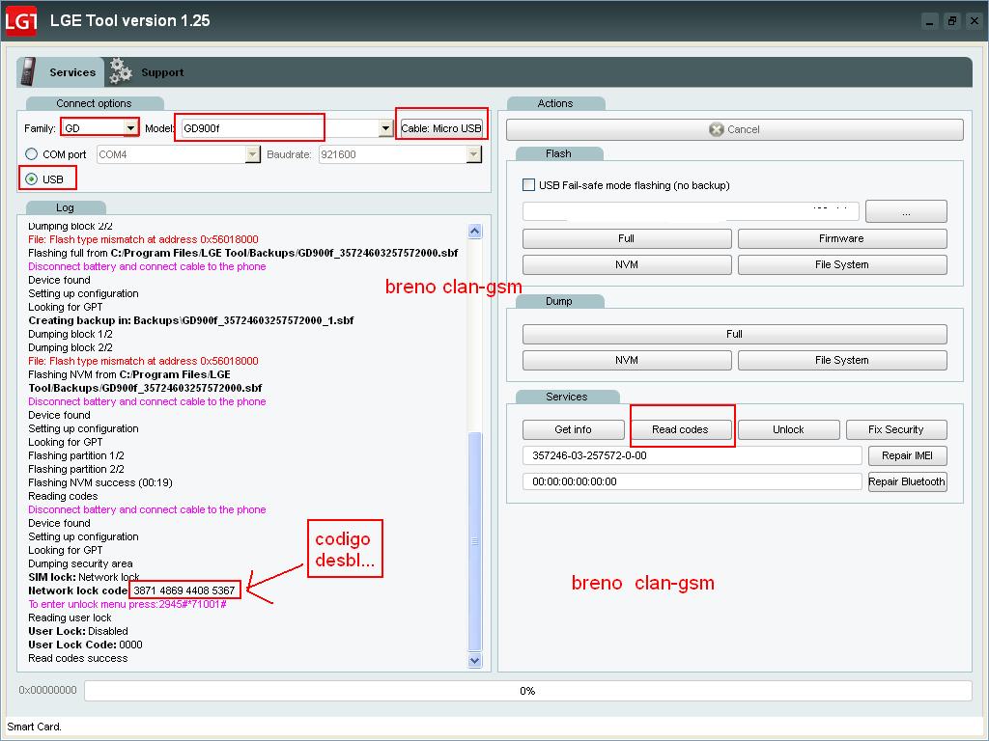Click the log scrollbar up arrow
Viewport: 989px width, 741px height.
coord(475,232)
